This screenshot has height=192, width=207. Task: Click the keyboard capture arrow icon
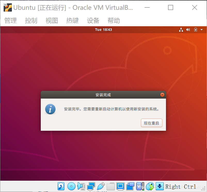click(x=160, y=186)
